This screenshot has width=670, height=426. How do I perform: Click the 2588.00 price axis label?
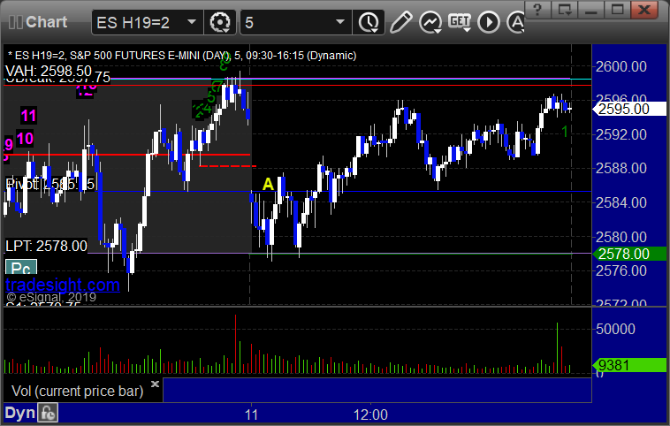(x=621, y=168)
